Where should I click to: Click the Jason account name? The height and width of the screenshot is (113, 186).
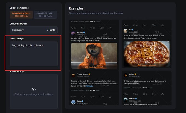[x=79, y=101]
